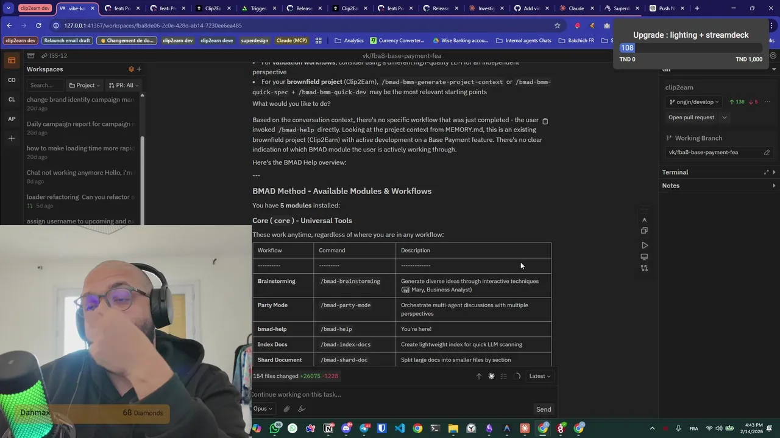
Task: Click the up arrow next to Latest
Action: click(x=478, y=376)
